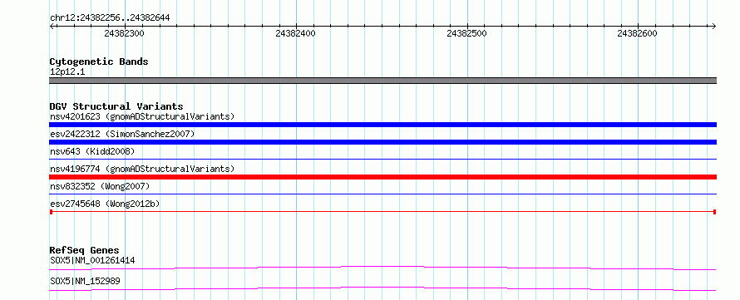The image size is (740, 300).
Task: Select the DGV Structural Variants track title
Action: (116, 106)
